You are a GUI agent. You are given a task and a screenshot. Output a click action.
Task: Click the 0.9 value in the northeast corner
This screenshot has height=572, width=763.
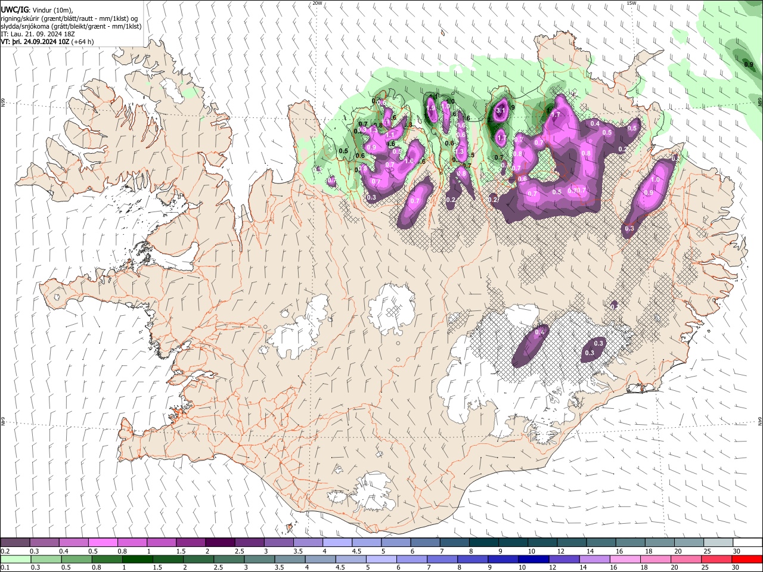coord(748,64)
